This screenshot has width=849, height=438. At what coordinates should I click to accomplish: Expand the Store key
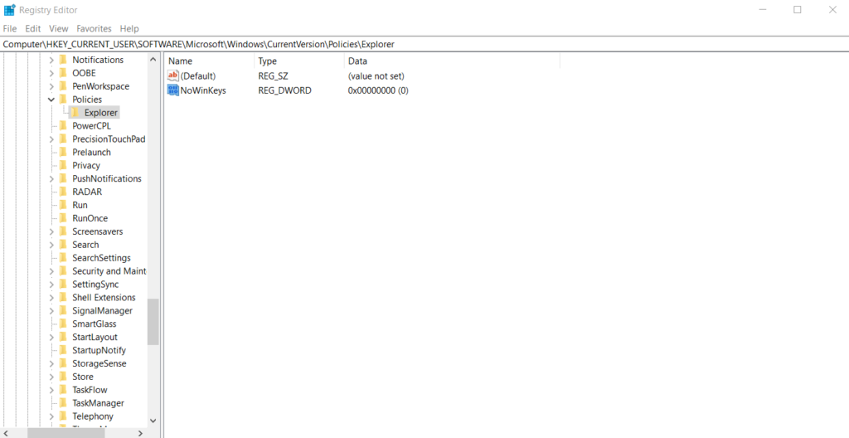51,377
